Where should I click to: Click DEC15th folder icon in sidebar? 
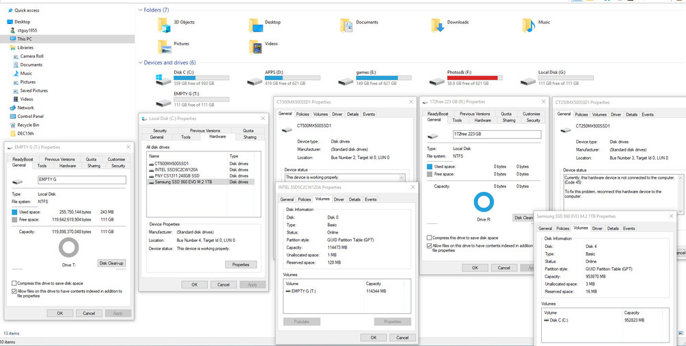tap(13, 134)
